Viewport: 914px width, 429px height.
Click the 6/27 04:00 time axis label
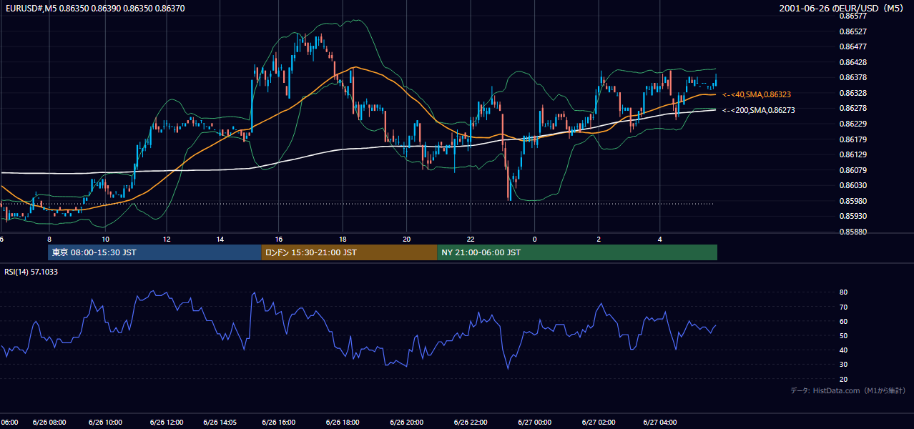coord(660,422)
